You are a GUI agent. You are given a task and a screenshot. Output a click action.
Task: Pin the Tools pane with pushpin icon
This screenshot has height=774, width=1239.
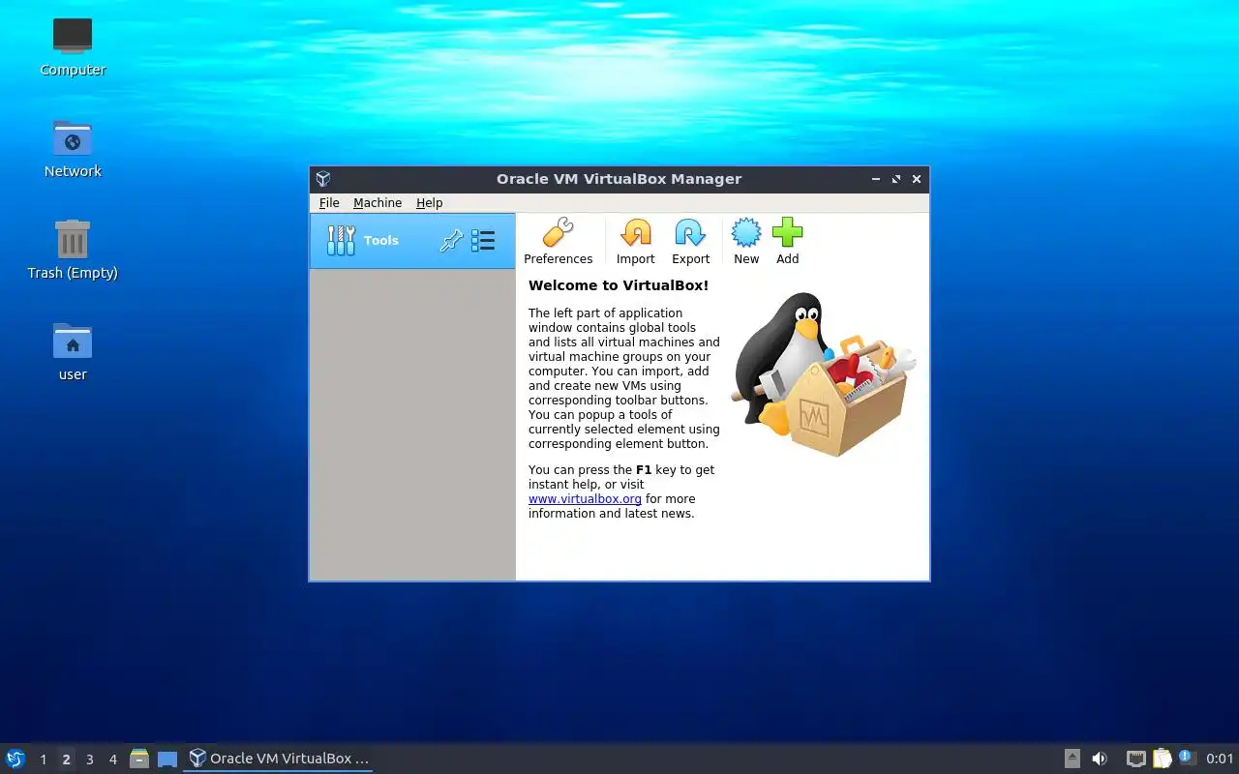[x=451, y=241]
